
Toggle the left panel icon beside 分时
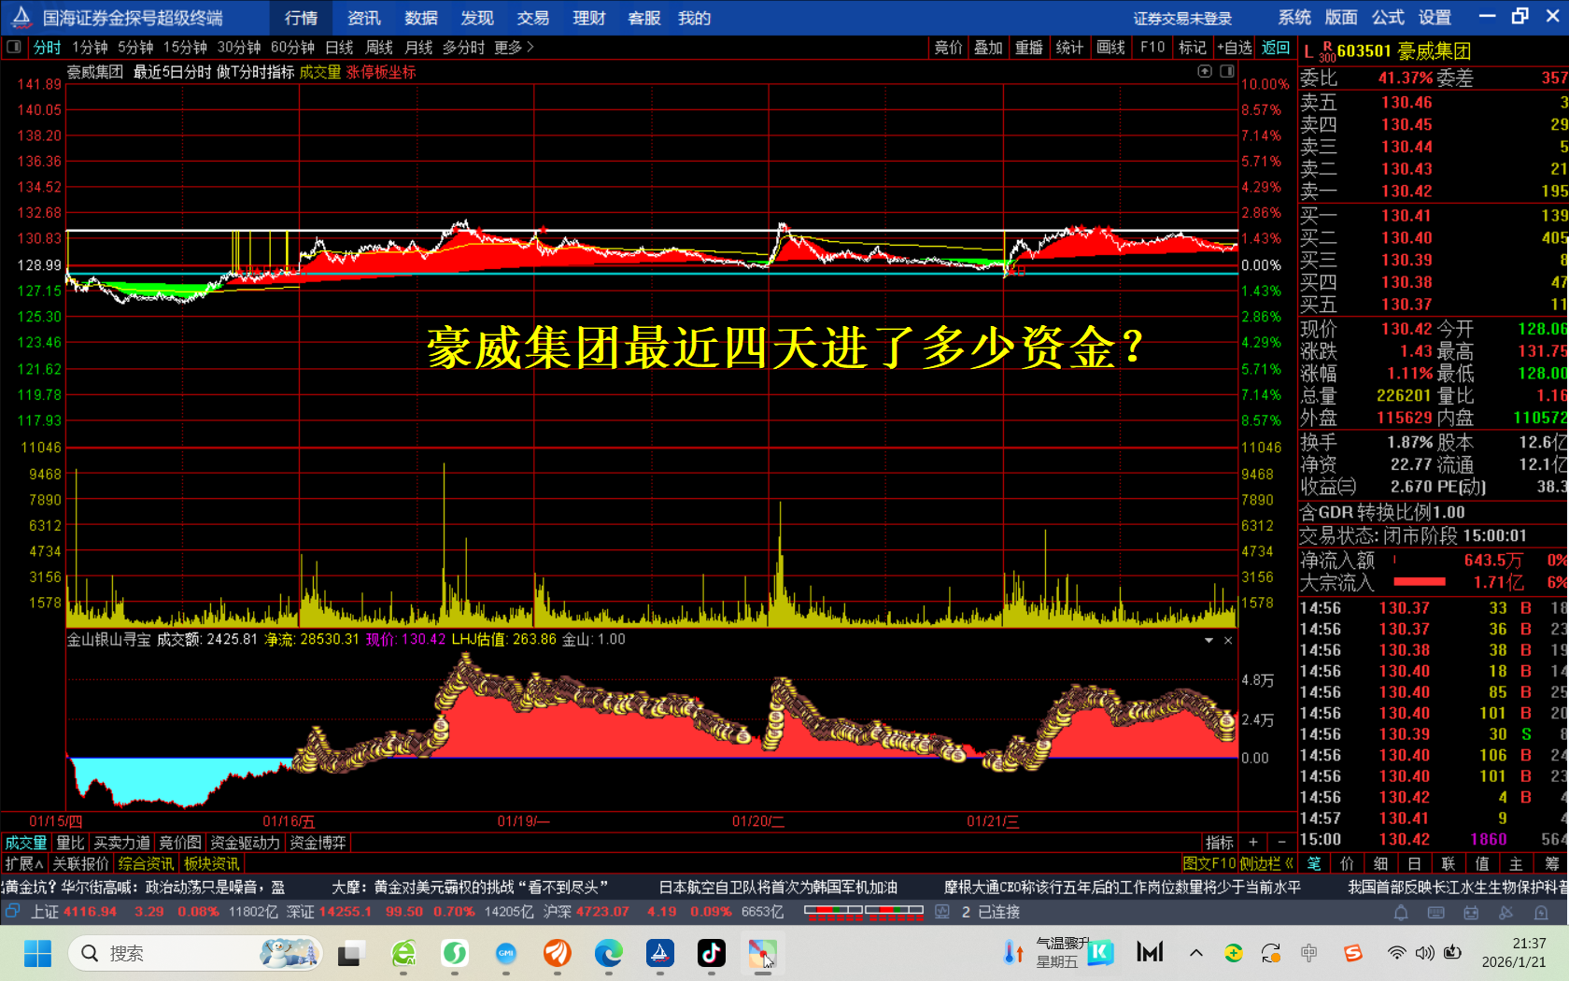tap(14, 47)
